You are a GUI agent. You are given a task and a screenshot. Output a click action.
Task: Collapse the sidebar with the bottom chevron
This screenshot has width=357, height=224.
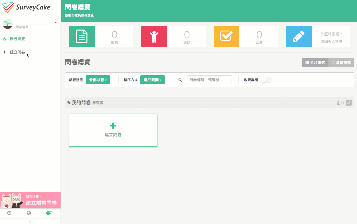(30, 221)
